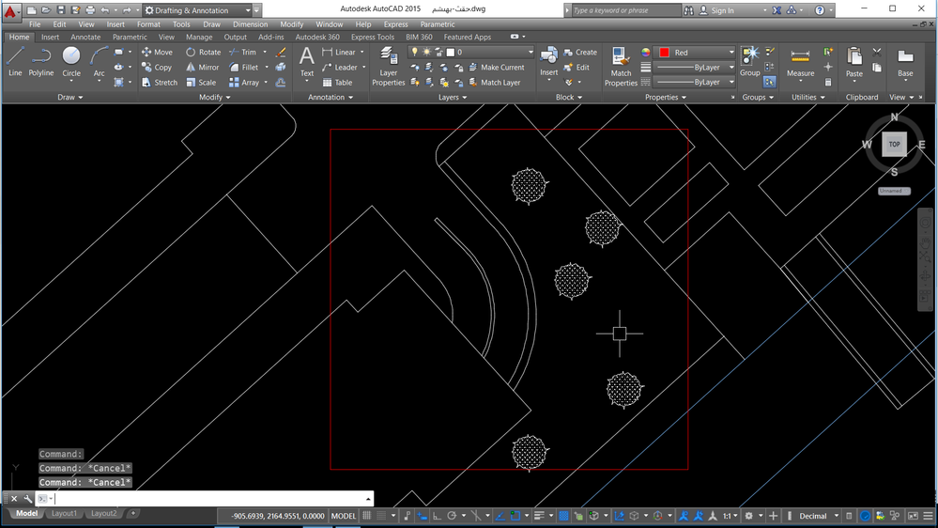Open the workspace Drafting & Annotation dropdown
The height and width of the screenshot is (528, 938).
click(x=197, y=10)
